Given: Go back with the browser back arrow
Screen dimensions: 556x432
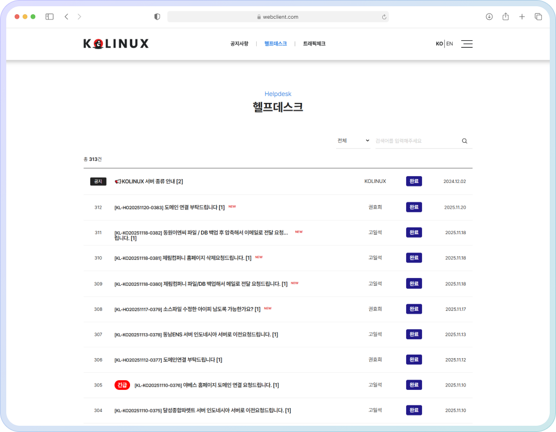Looking at the screenshot, I should [66, 17].
